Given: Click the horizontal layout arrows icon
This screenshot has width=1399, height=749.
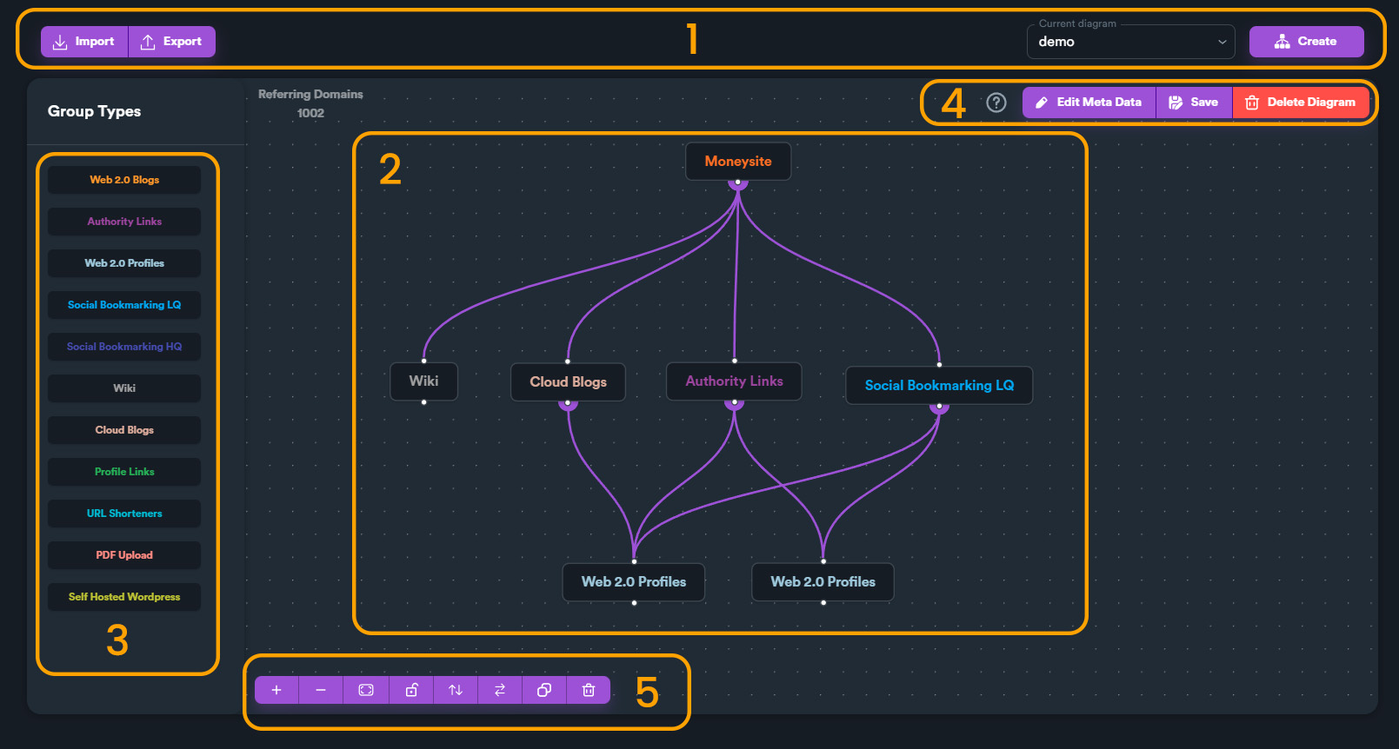Looking at the screenshot, I should (500, 690).
